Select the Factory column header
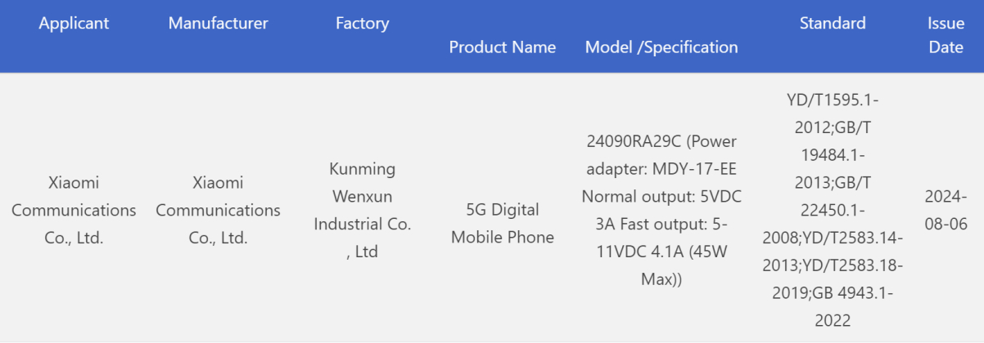 362,24
